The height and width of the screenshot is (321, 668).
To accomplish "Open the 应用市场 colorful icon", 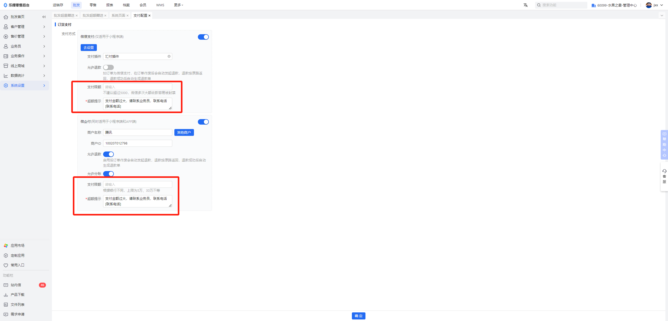I will click(6, 246).
